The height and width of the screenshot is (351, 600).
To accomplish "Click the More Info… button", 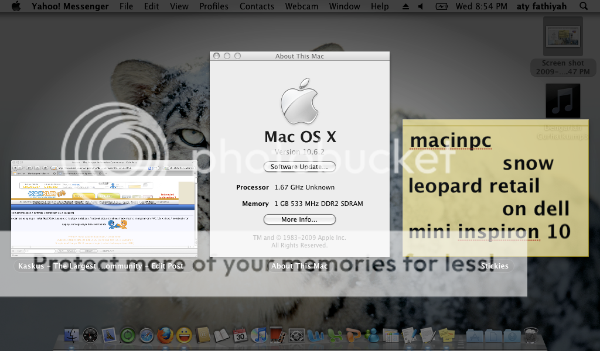I will 299,219.
